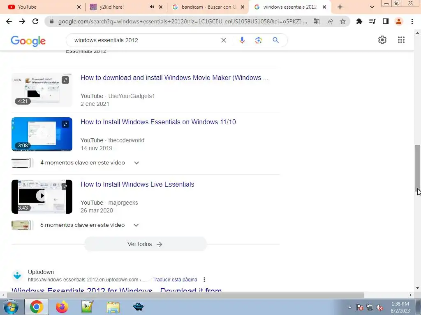Open the Chrome extensions puzzle icon
Screen dimensions: 421x315
tap(359, 21)
